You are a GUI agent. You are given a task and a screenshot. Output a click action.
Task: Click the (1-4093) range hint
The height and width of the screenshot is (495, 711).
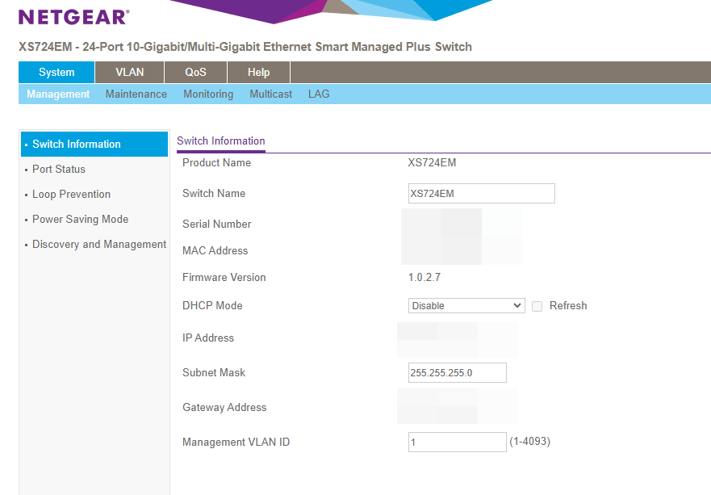click(x=529, y=442)
